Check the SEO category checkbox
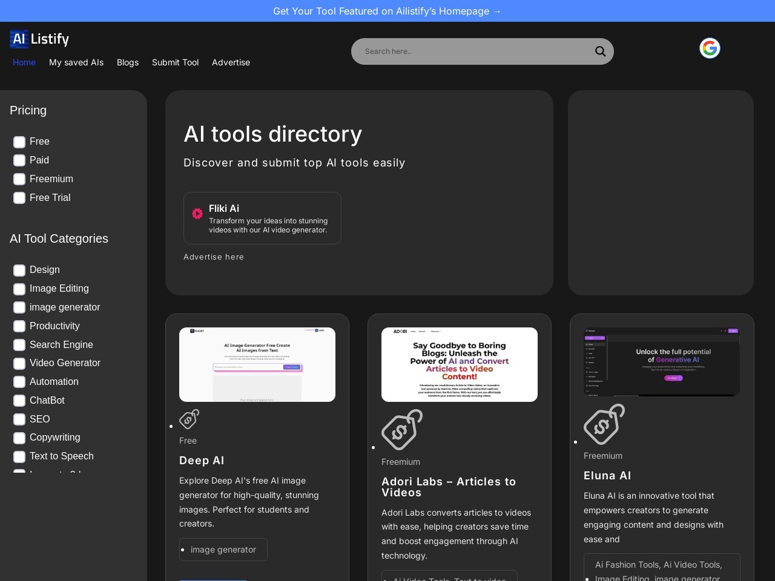Viewport: 775px width, 581px height. pyautogui.click(x=19, y=419)
